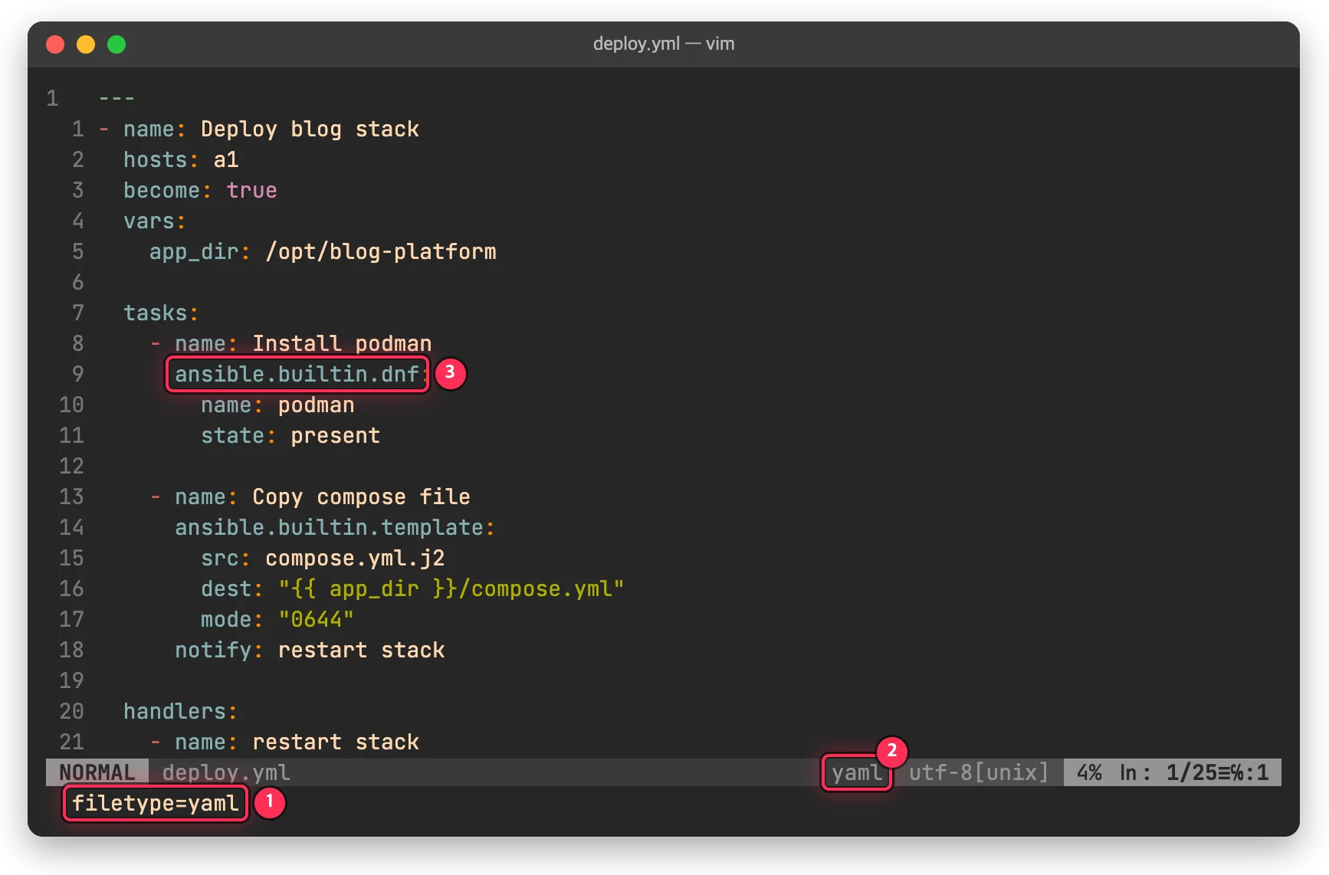Click the "filetype=yaml" command-line output
Viewport: 1329px width, 875px height.
(x=156, y=803)
